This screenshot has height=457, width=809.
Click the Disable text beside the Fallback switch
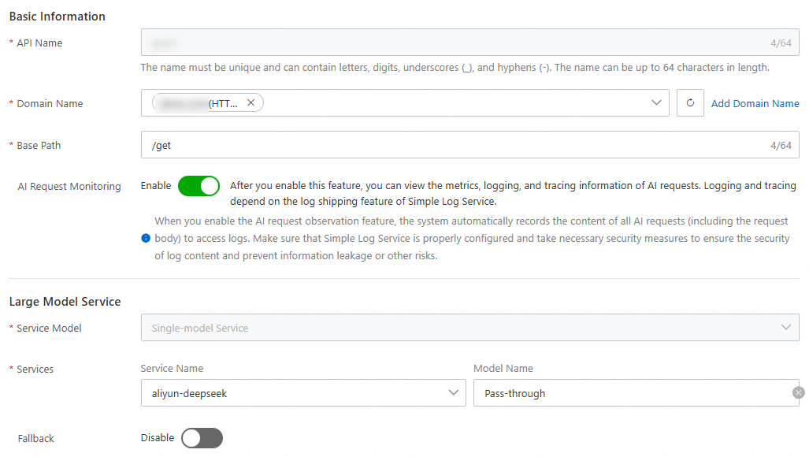(x=158, y=438)
